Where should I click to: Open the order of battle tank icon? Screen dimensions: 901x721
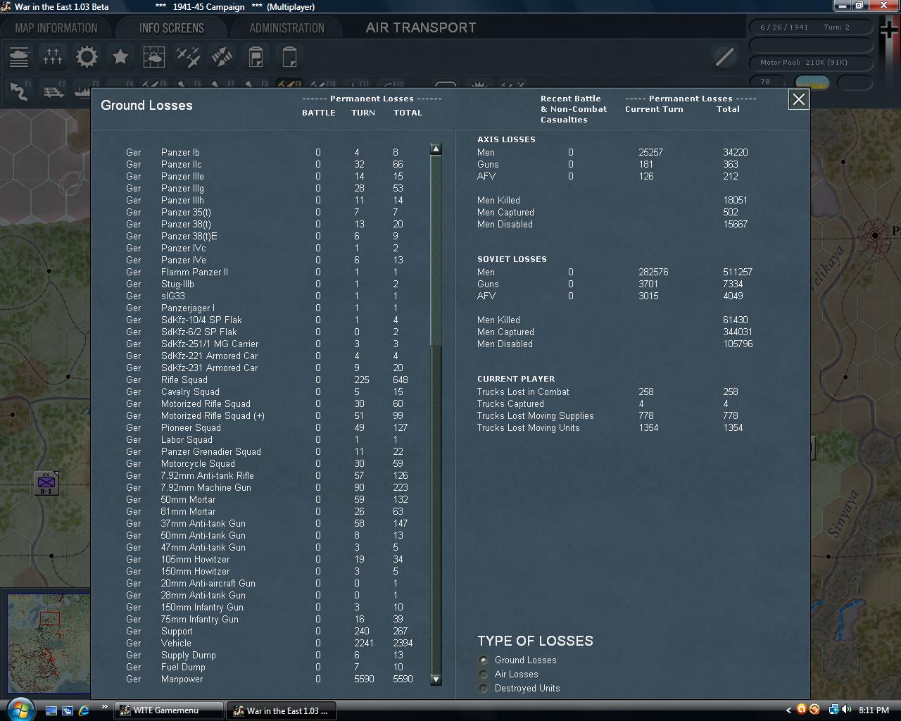(x=19, y=57)
